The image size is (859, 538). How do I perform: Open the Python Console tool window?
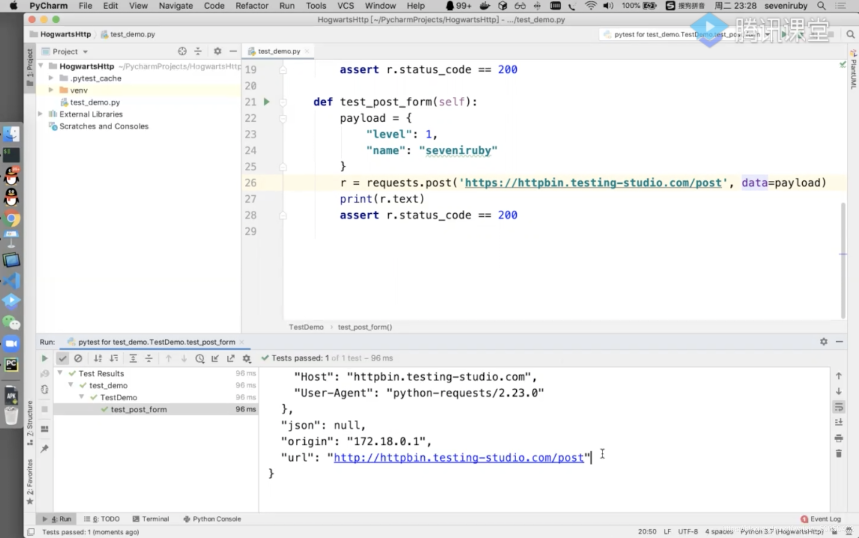tap(212, 519)
